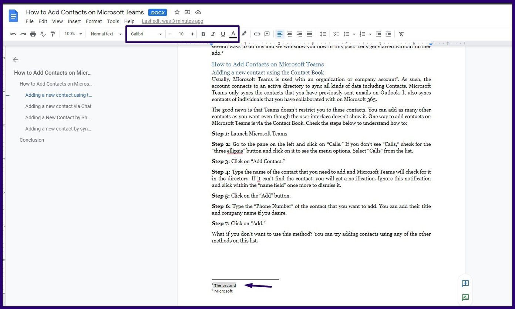Toggle italic formatting
The height and width of the screenshot is (309, 515).
click(213, 34)
